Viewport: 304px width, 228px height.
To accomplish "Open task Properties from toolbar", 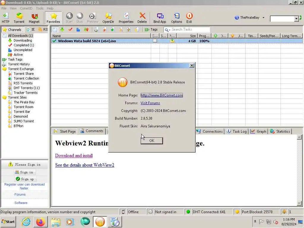I will (x=126, y=18).
